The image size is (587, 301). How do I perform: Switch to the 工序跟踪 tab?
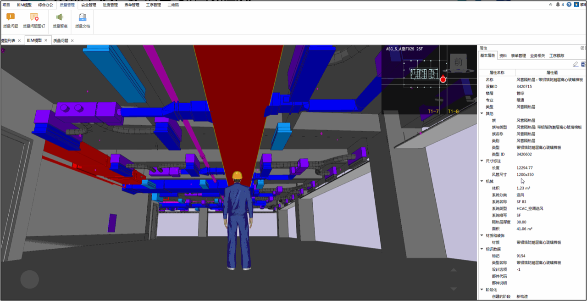click(x=557, y=56)
